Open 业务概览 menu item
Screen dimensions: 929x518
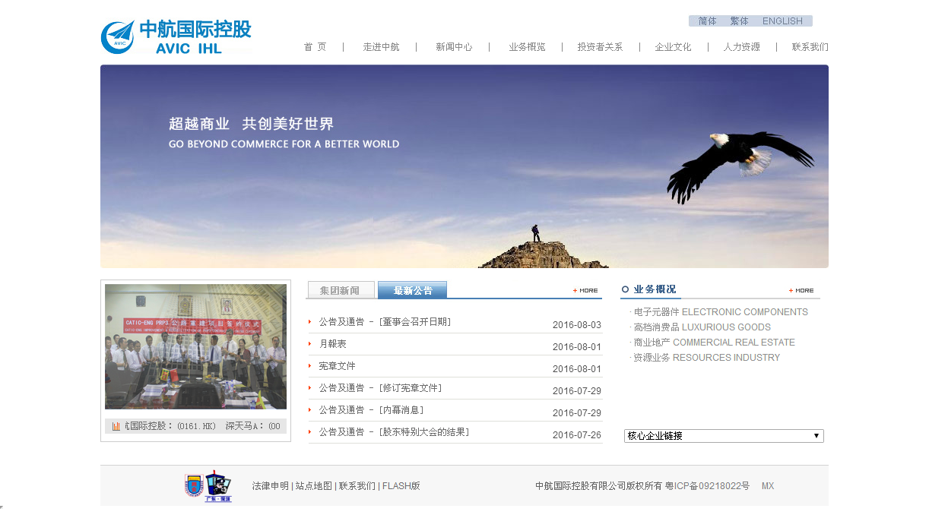click(527, 47)
